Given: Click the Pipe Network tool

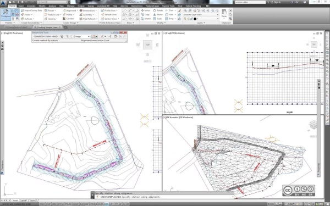Looking at the screenshot, I should pyautogui.click(x=88, y=19).
